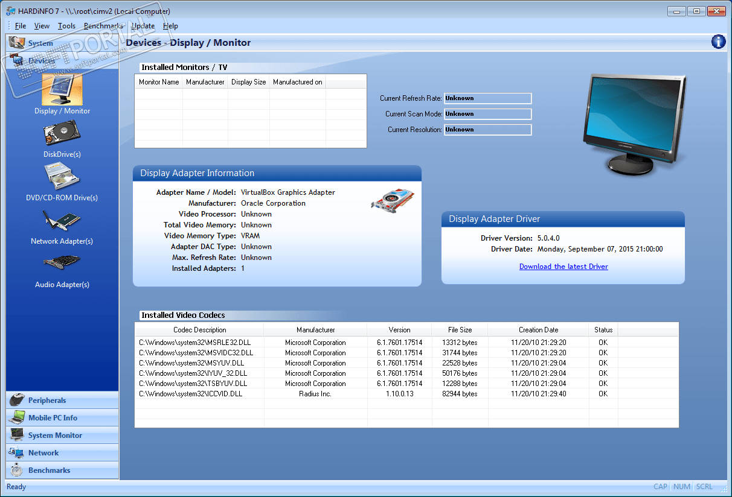Click the codecs Status column header
Image resolution: width=732 pixels, height=497 pixels.
603,330
